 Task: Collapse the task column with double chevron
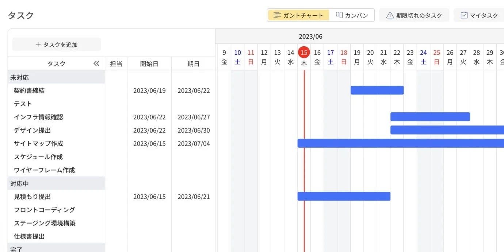[96, 64]
